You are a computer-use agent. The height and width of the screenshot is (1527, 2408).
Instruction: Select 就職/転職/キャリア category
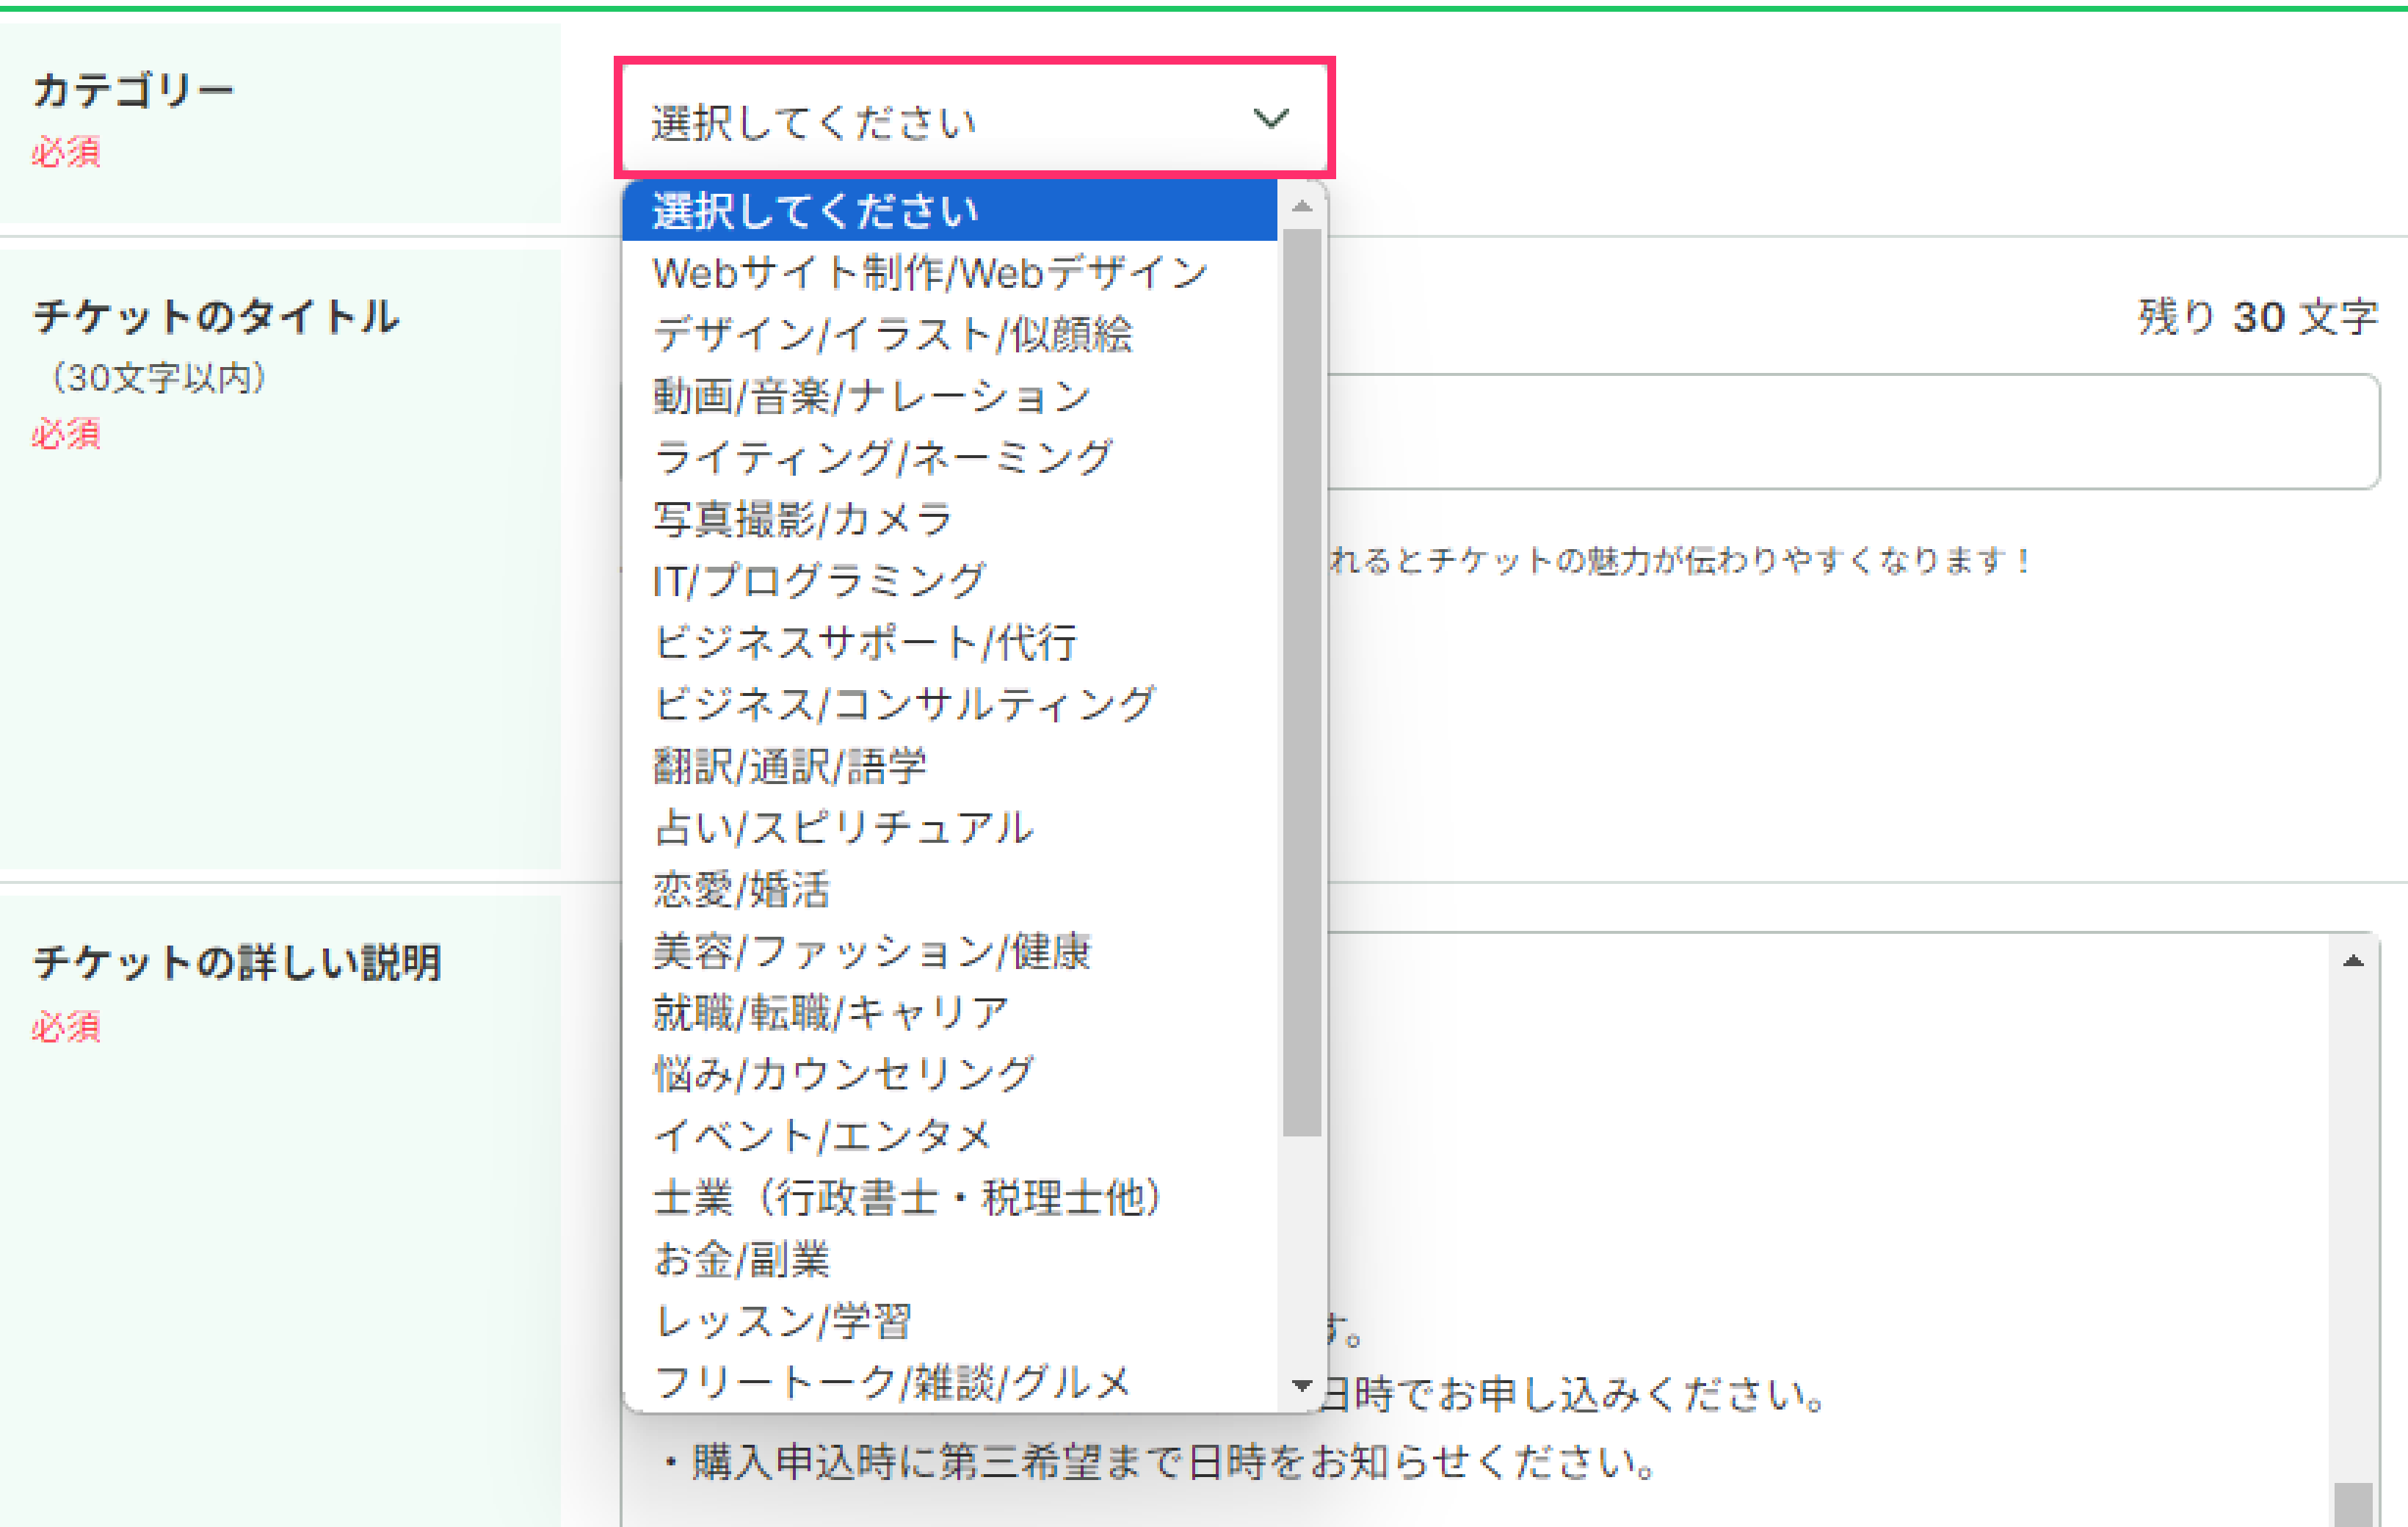pyautogui.click(x=830, y=1013)
